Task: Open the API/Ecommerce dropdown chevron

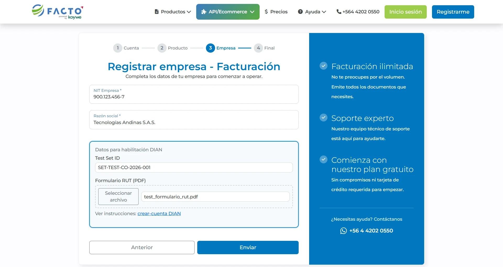Action: click(252, 12)
